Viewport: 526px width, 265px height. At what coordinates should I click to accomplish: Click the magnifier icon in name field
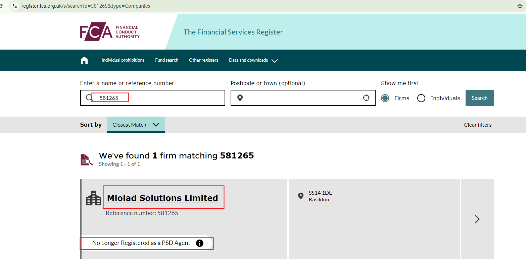[x=89, y=97]
